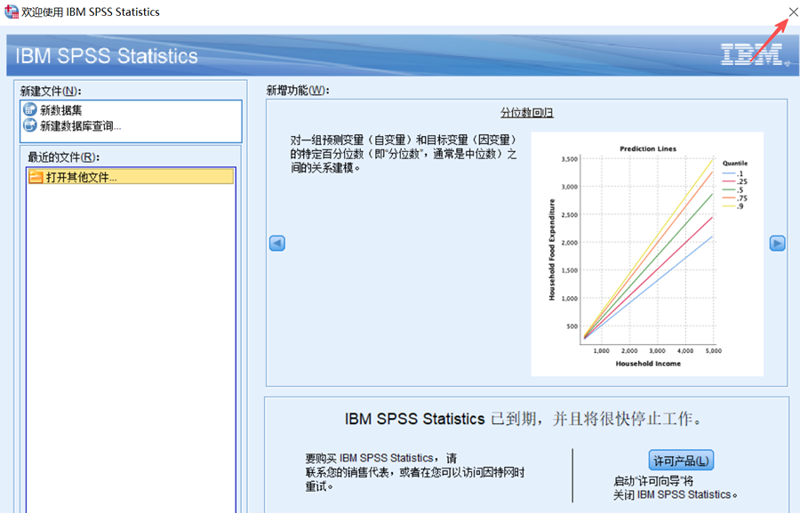Show previous feature with left arrow
The height and width of the screenshot is (513, 800).
click(x=277, y=243)
